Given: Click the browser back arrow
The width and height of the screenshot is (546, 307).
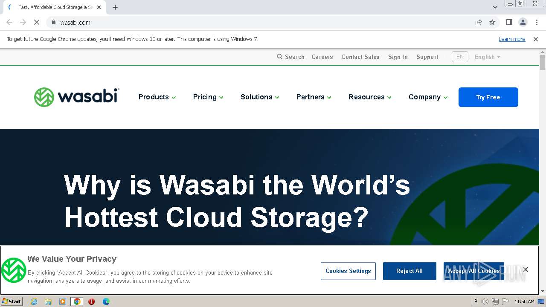Looking at the screenshot, I should [x=9, y=22].
